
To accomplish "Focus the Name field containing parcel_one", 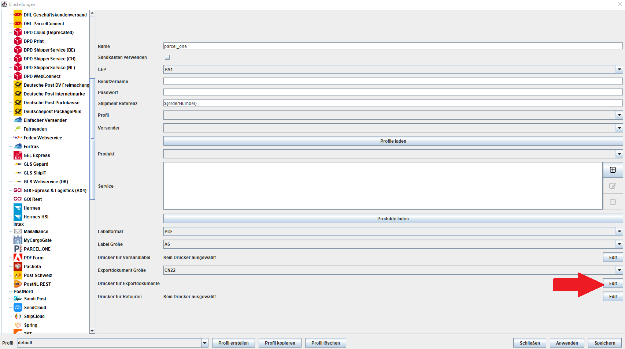I will click(393, 46).
